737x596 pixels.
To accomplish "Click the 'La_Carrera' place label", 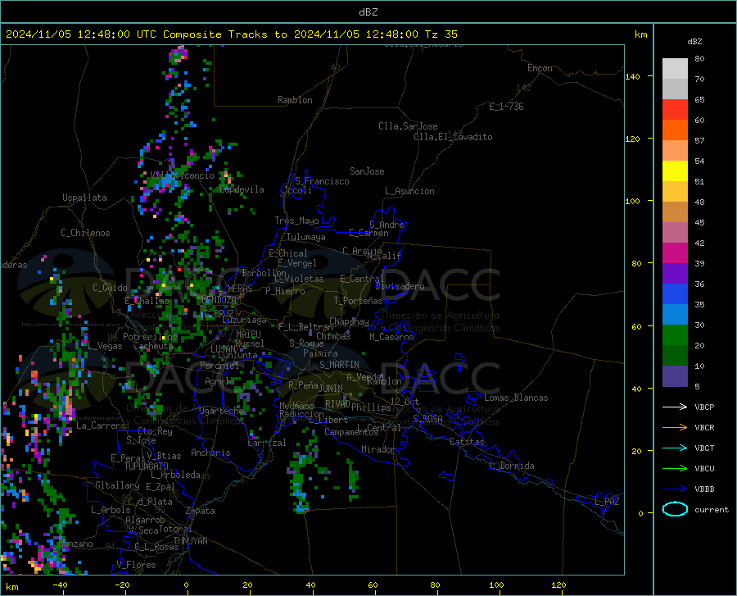I will [101, 425].
